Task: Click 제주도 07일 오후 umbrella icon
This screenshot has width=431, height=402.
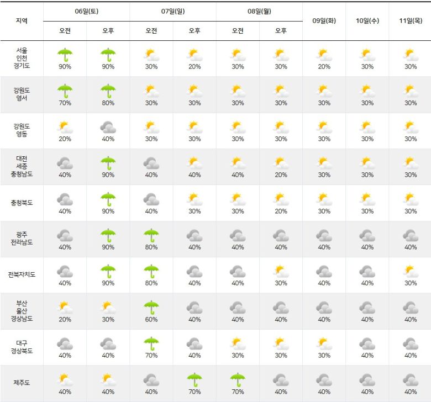Action: click(195, 379)
